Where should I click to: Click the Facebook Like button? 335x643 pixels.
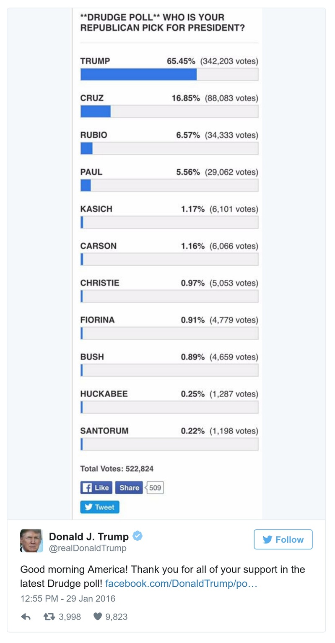pos(96,488)
